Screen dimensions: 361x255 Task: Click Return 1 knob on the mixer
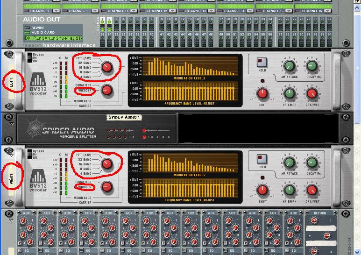(314, 220)
